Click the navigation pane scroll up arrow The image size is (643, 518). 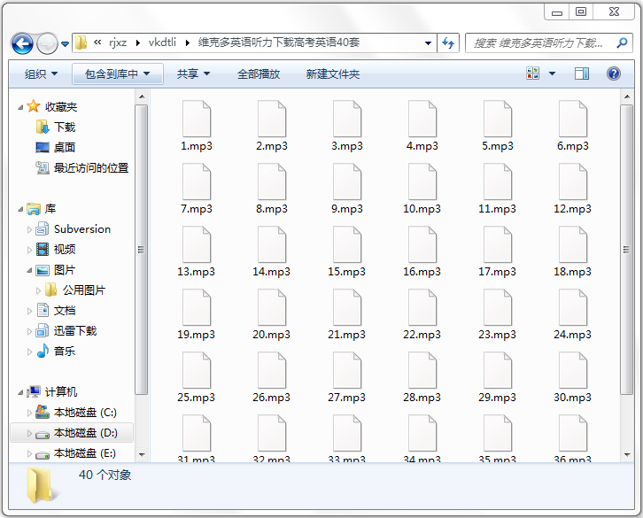coord(142,97)
